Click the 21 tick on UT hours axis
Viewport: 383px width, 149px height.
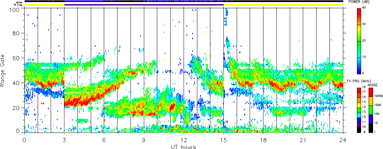(303, 140)
